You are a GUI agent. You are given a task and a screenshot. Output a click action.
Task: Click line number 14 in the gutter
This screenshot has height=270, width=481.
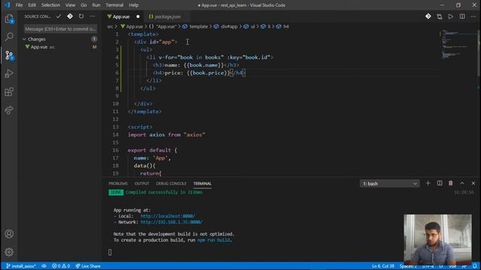115,135
